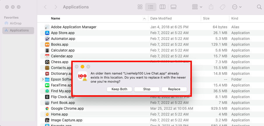Select the Font Book.app file name

point(63,103)
